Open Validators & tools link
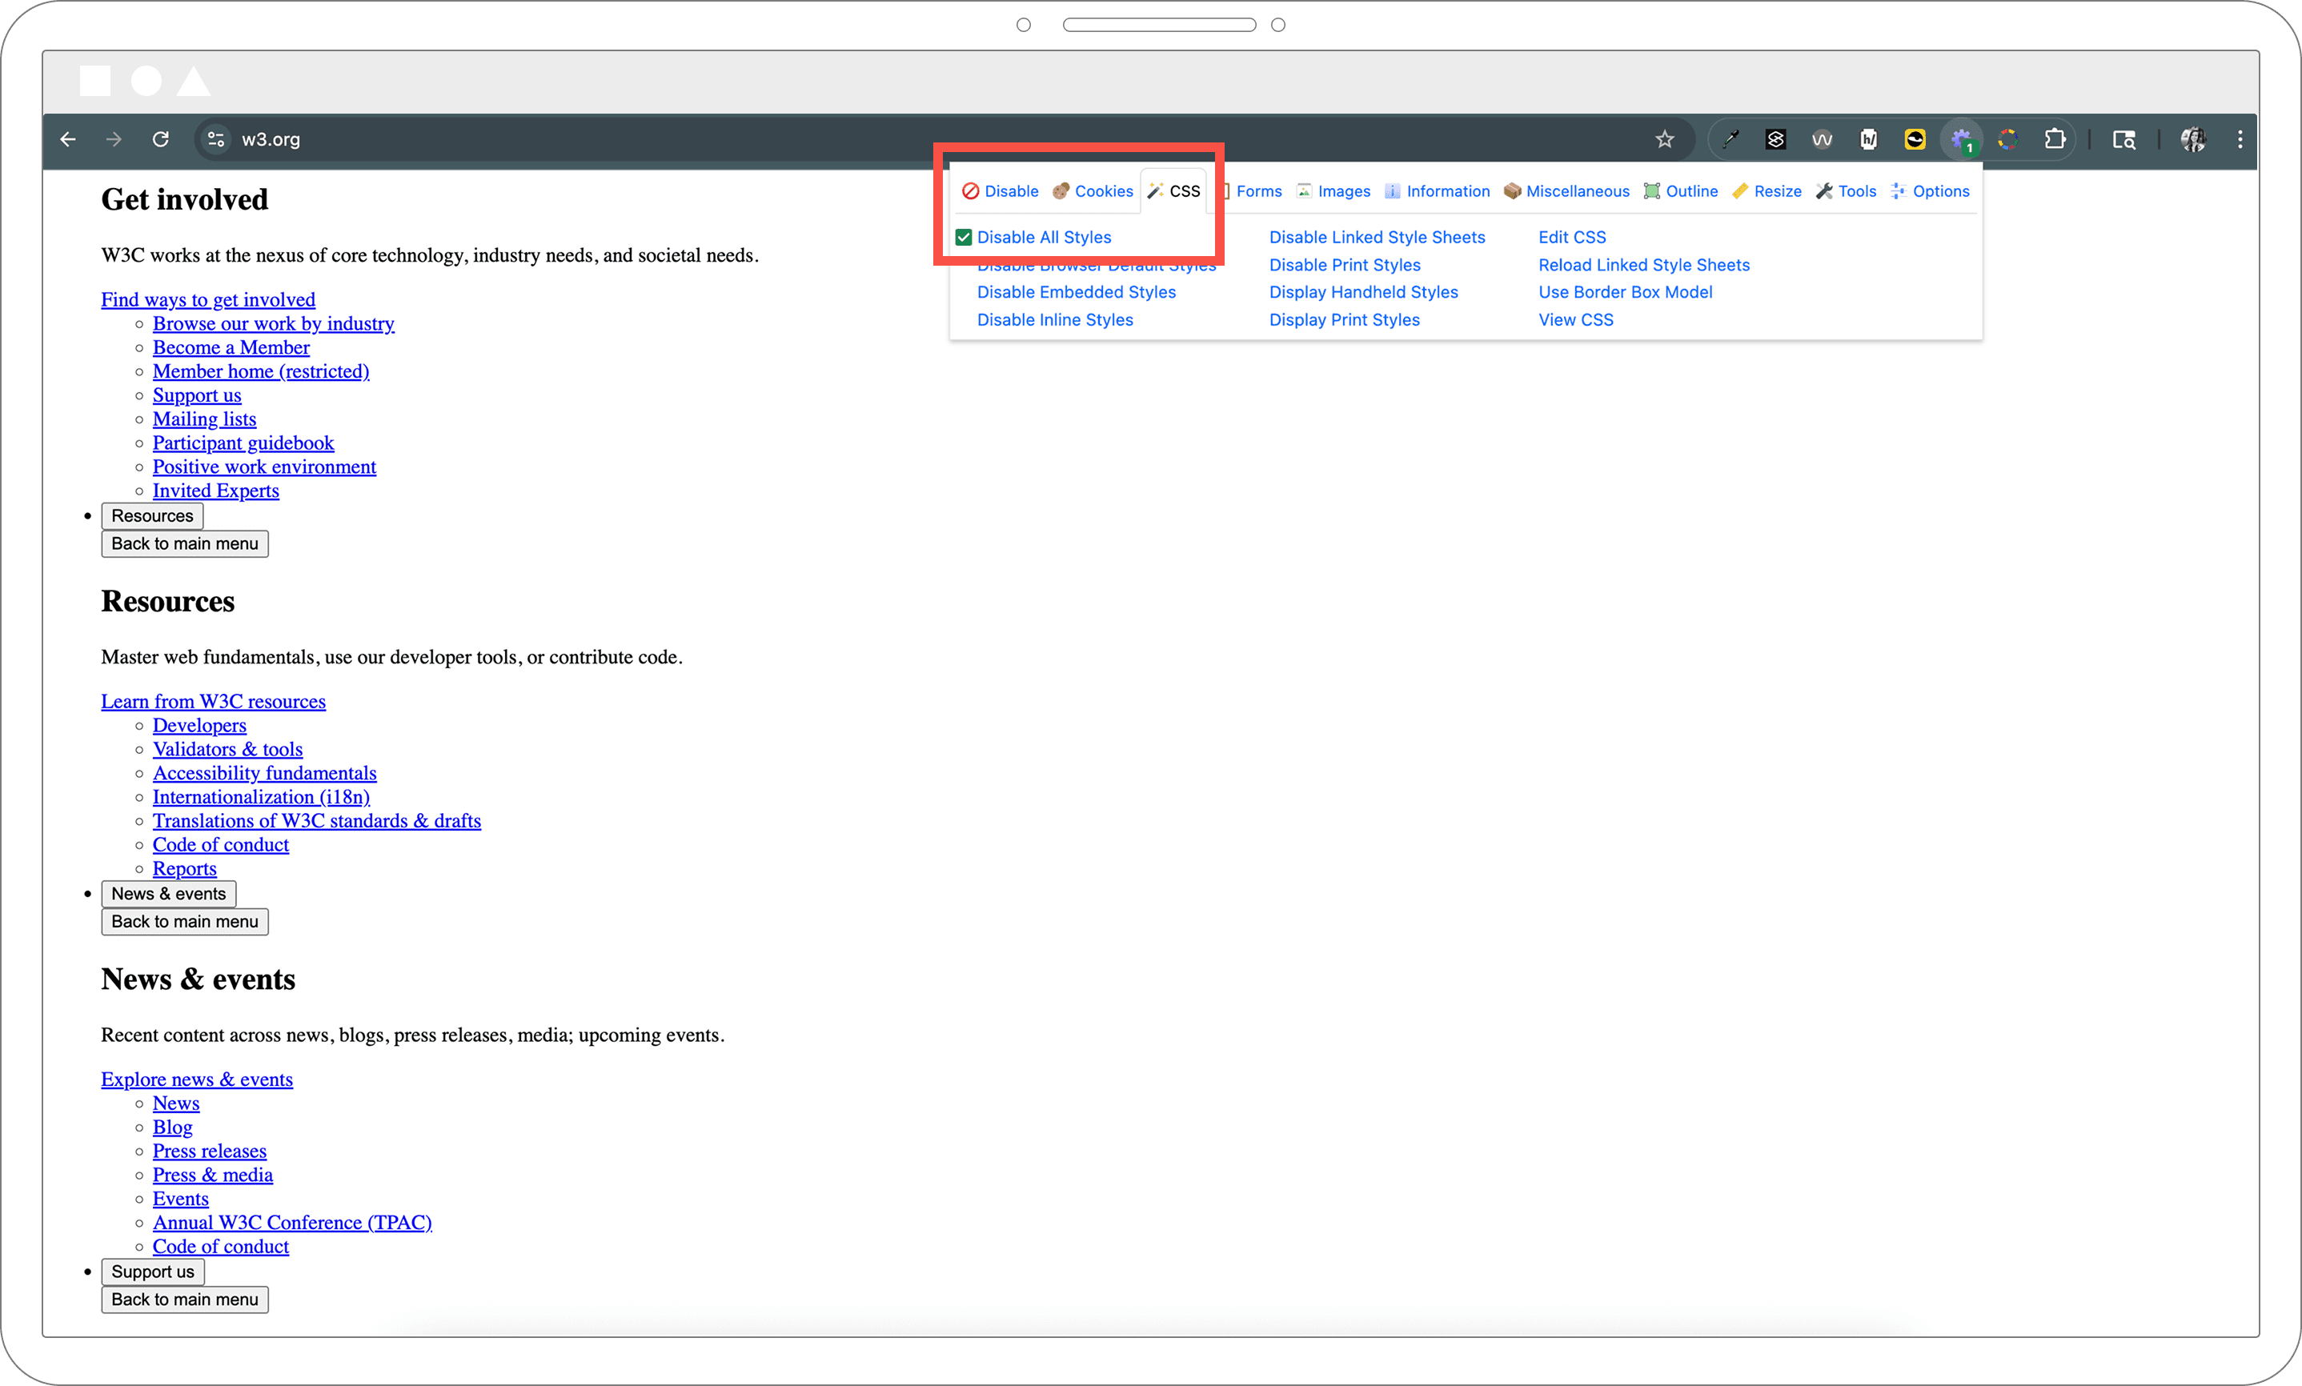Viewport: 2302px width, 1386px height. click(x=228, y=750)
